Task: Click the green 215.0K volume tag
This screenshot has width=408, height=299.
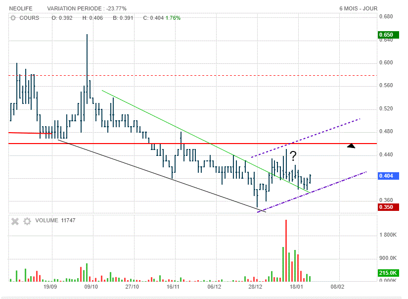Action: coord(388,273)
